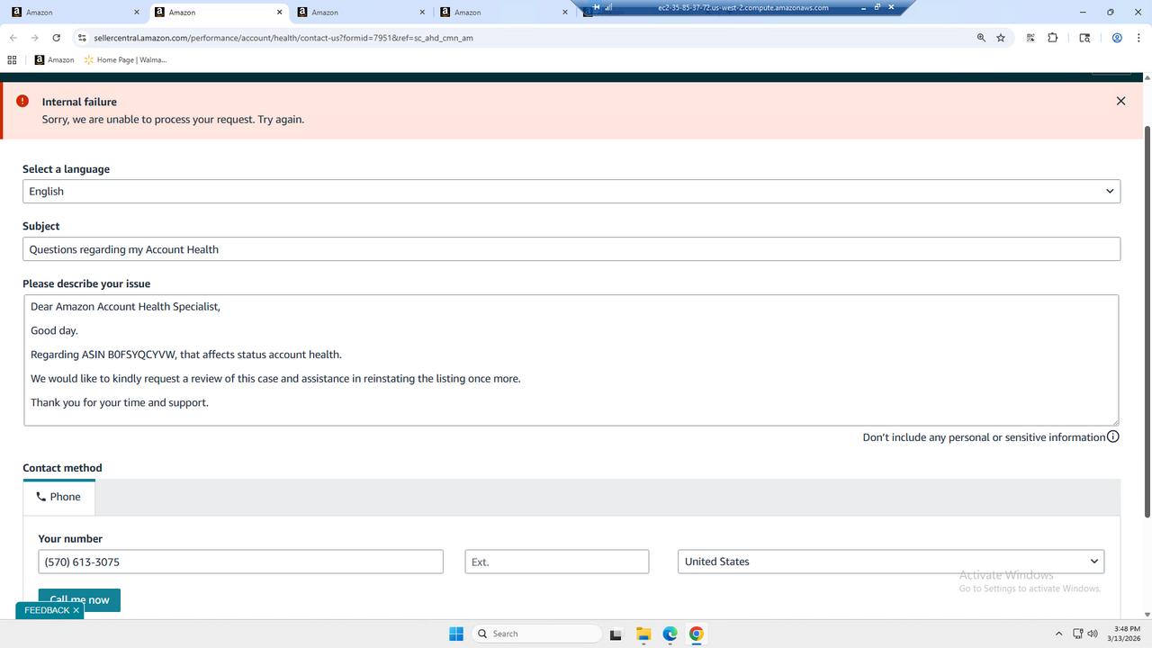
Task: Click inside the issue description text area
Action: pyautogui.click(x=571, y=360)
